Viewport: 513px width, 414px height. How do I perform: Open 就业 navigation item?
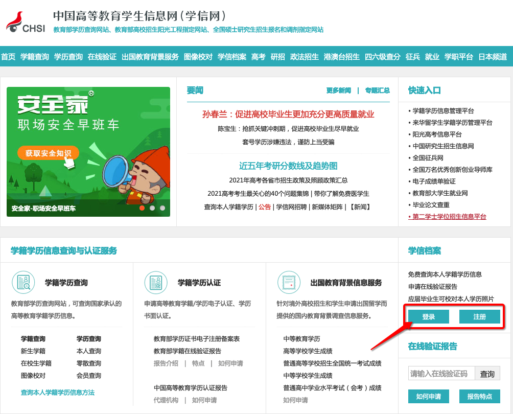coord(432,57)
